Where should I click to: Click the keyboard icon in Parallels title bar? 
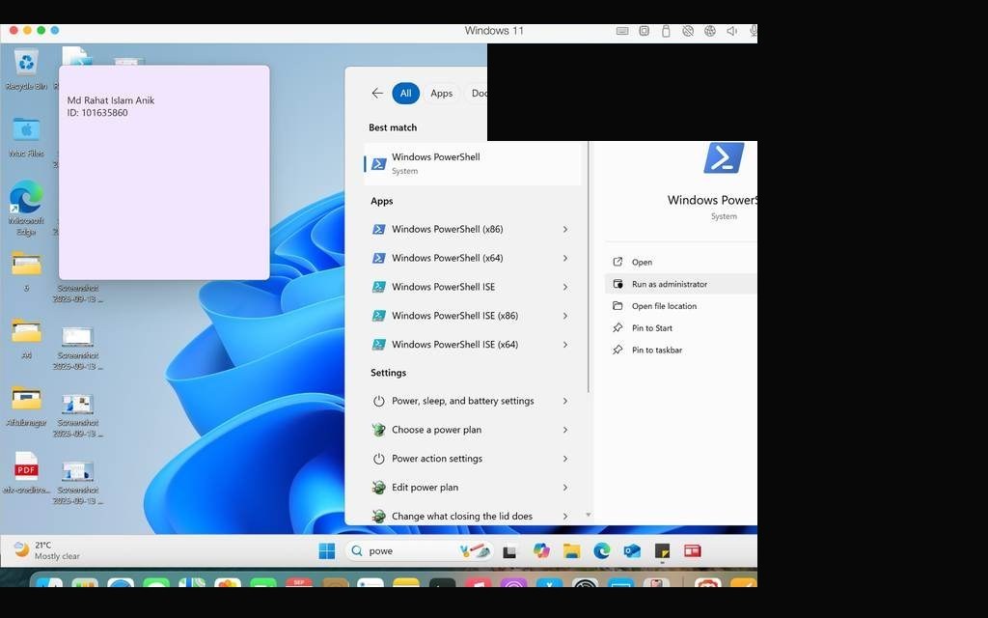coord(622,31)
